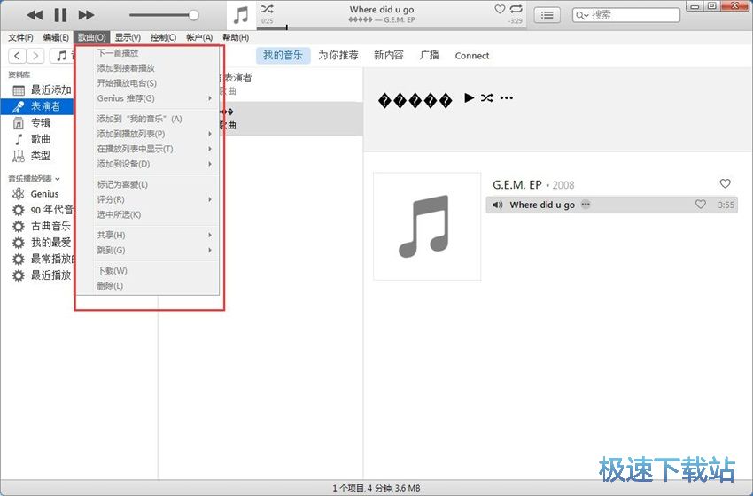This screenshot has height=496, width=753.
Task: Shuffle the artist's songs icon
Action: click(x=487, y=98)
